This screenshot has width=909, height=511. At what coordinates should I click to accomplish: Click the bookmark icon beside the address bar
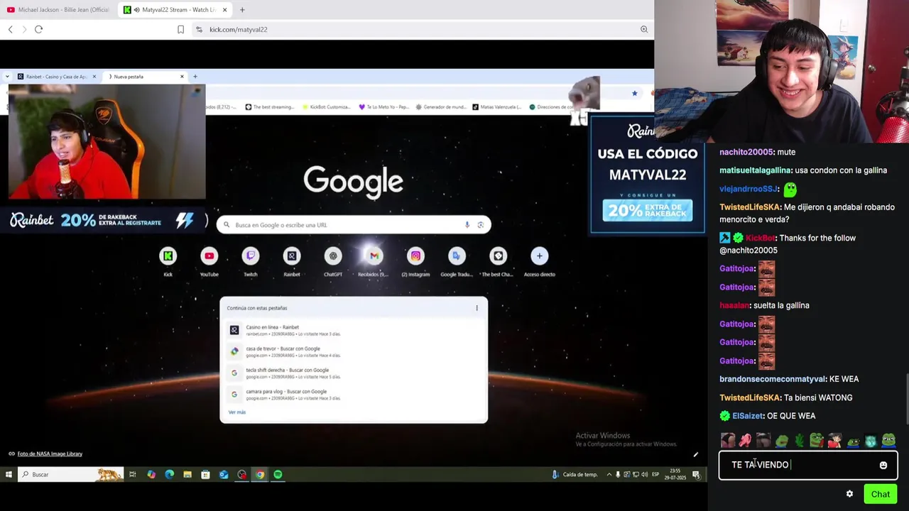pyautogui.click(x=180, y=29)
